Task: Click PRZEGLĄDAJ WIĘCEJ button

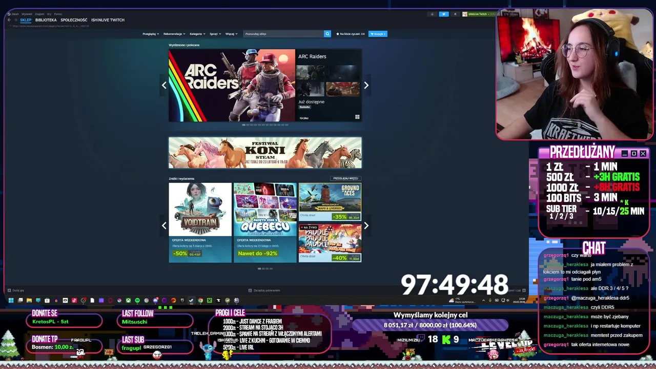Action: [345, 178]
